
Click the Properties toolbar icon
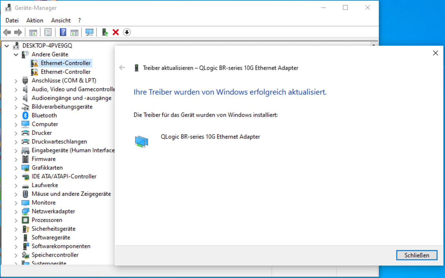tap(48, 32)
